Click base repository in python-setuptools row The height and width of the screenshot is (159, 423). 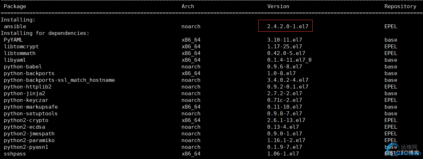(391, 114)
